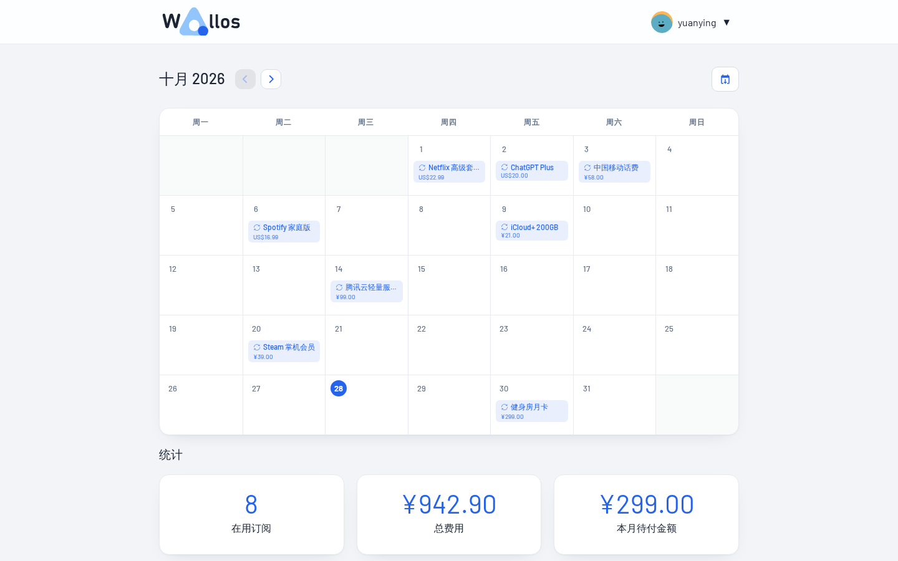
Task: Open the 健身房月卡 subscription entry
Action: [x=532, y=411]
